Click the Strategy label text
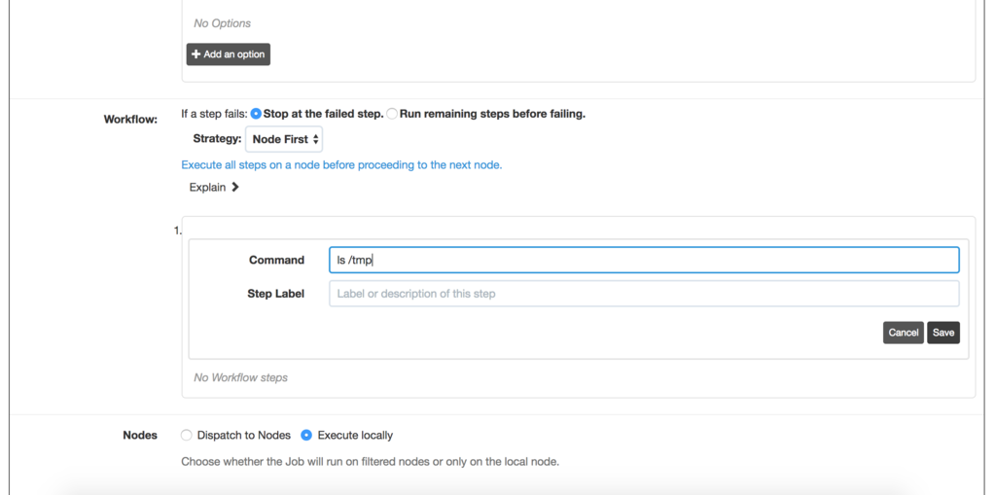The width and height of the screenshot is (996, 495). [x=217, y=139]
